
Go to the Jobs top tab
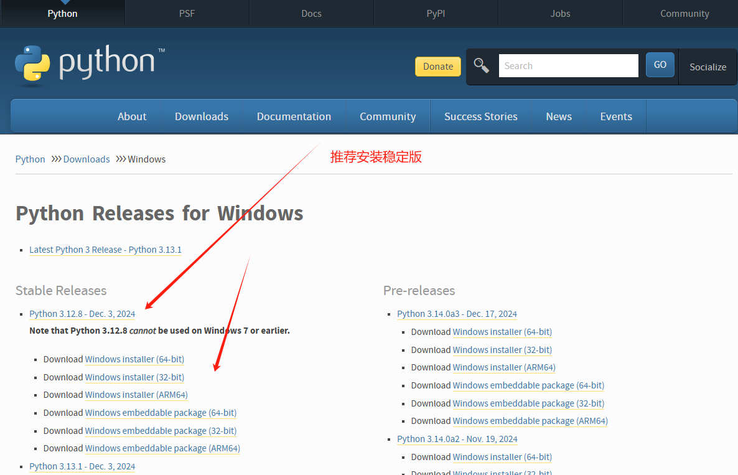[x=560, y=14]
